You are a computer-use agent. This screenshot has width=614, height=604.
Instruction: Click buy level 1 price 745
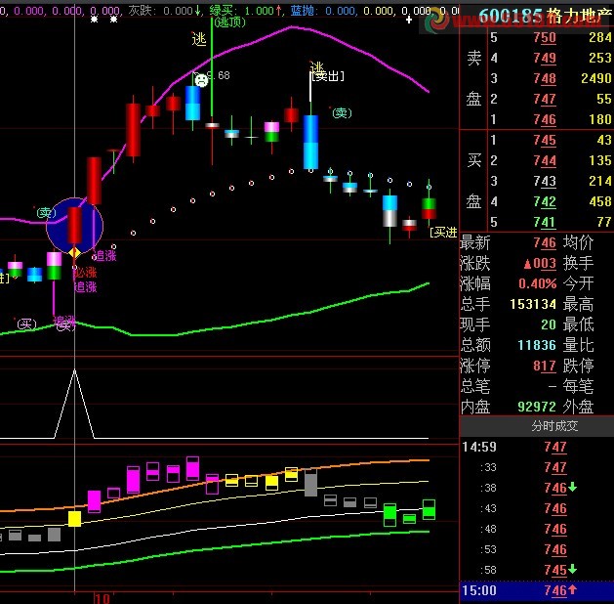545,140
